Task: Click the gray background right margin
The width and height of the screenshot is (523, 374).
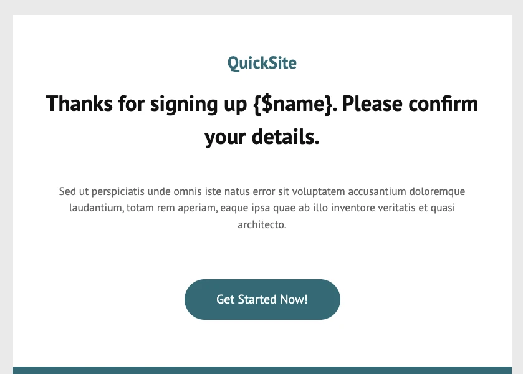Action: 517,187
